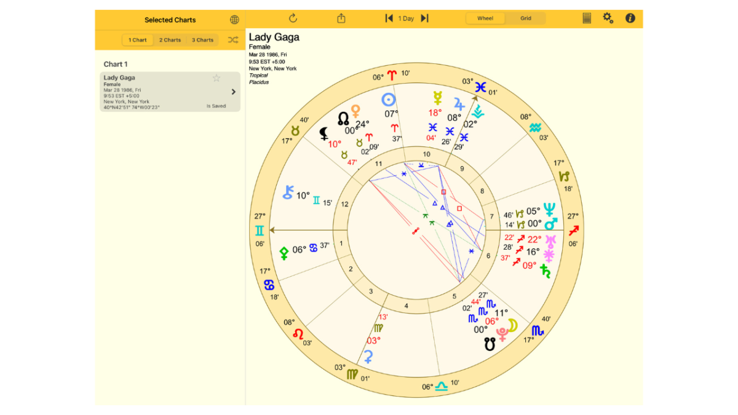Step back one day

pos(389,18)
